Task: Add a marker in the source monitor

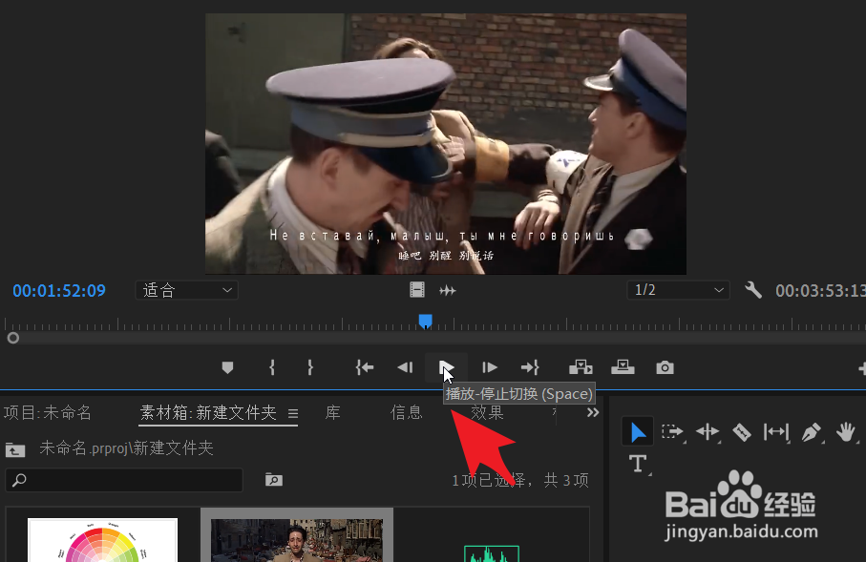Action: coord(227,367)
